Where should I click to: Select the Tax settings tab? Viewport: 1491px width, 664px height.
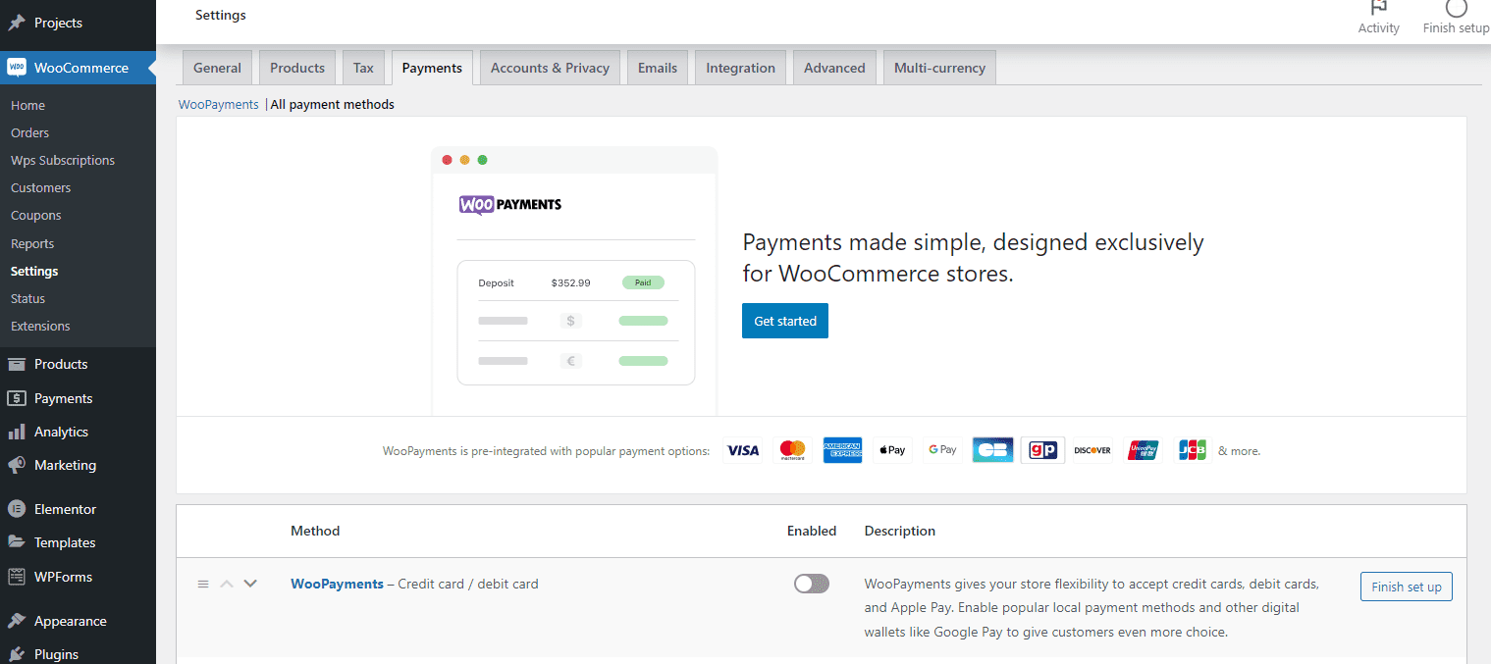pyautogui.click(x=363, y=68)
